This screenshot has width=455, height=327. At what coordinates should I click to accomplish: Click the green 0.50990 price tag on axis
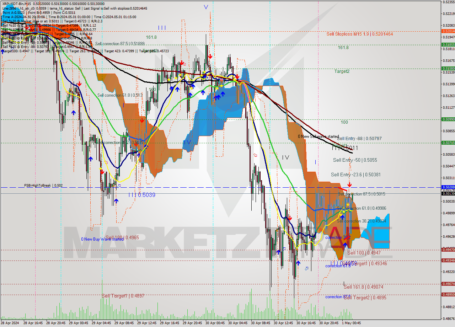448,119
